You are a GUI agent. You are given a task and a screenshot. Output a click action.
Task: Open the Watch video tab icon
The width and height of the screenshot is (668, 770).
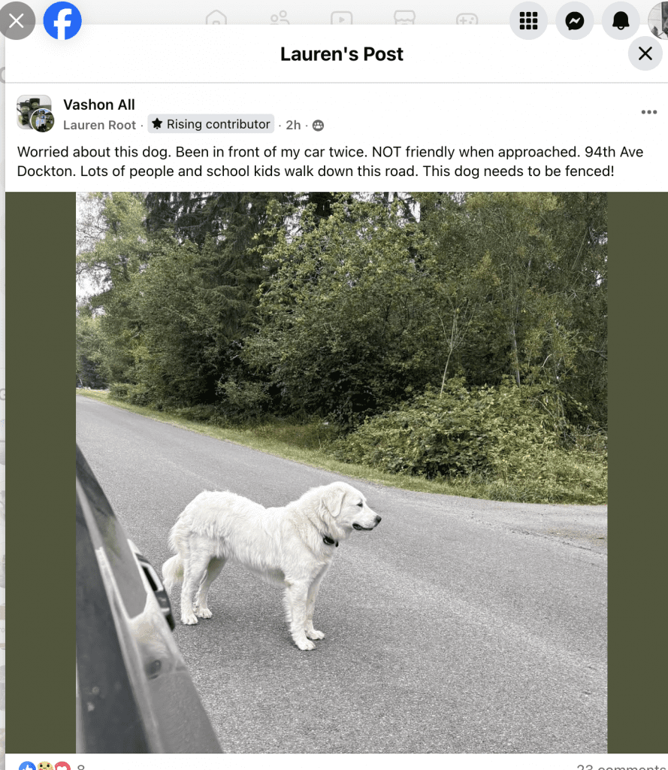click(342, 19)
